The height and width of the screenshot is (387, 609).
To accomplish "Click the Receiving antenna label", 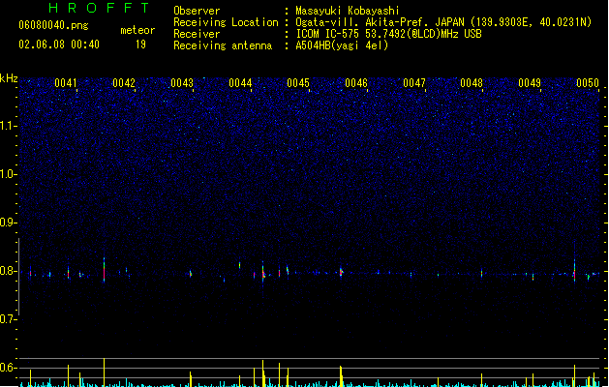I will tap(223, 45).
